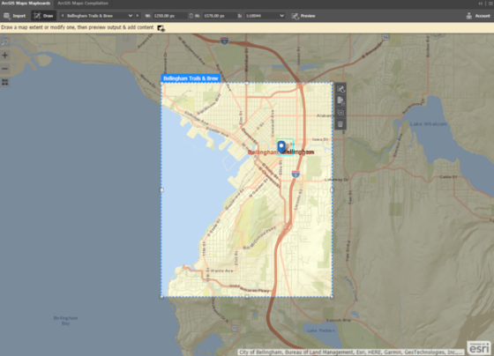Activate the Draw extent tool
Screen dimensions: 494x356
coord(43,16)
